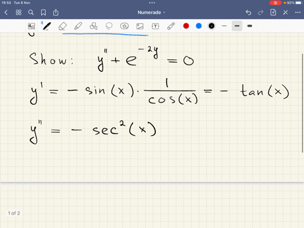Go back with the left chevron
Screen dimensions: 304x228
coord(6,13)
